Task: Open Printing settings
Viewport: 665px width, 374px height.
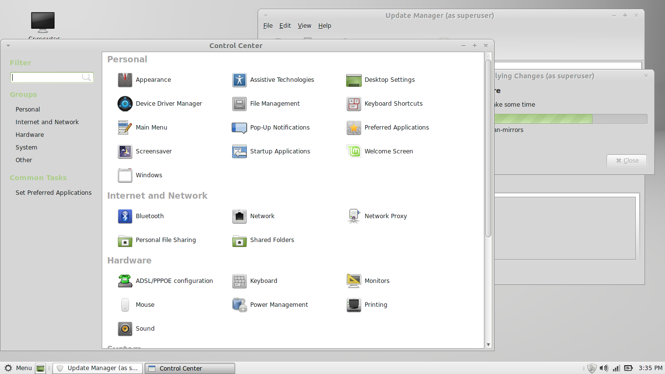Action: point(354,305)
